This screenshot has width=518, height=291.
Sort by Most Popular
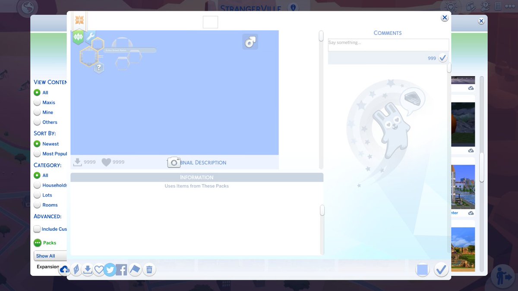[x=37, y=153]
